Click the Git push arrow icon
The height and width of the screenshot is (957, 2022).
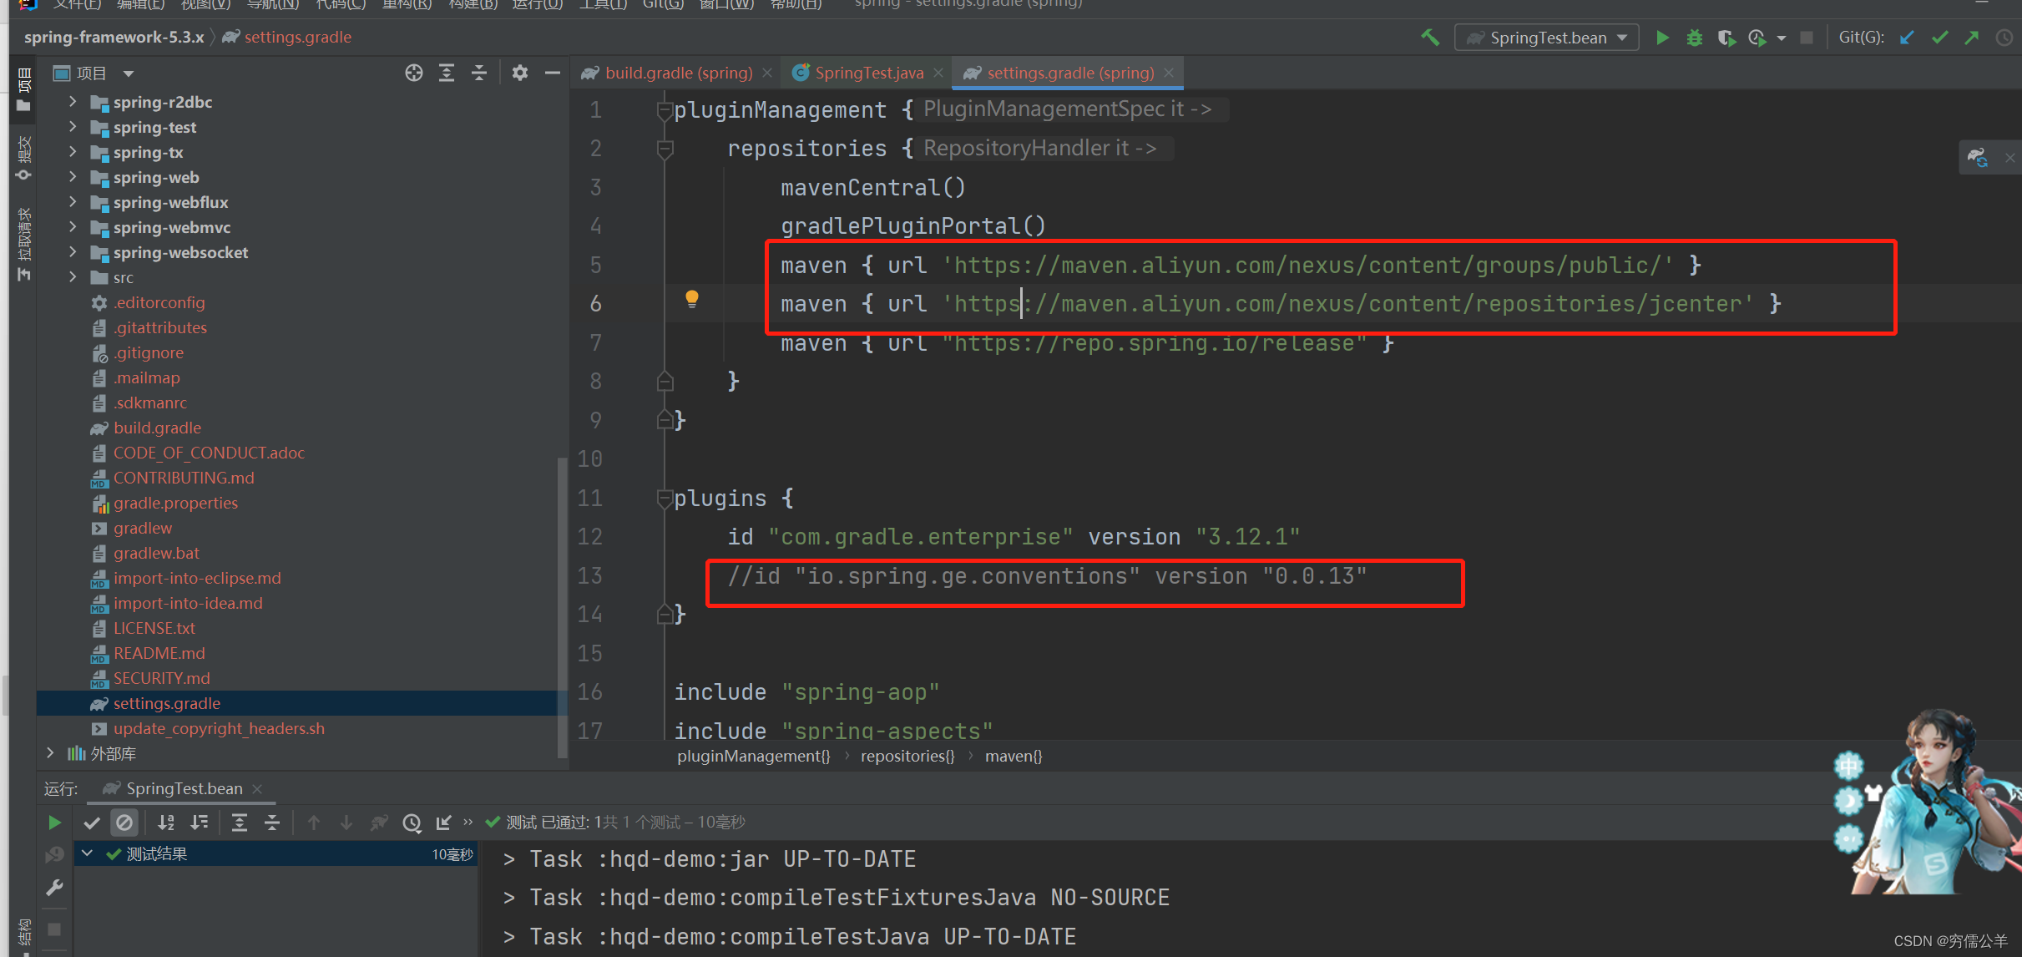(1972, 38)
